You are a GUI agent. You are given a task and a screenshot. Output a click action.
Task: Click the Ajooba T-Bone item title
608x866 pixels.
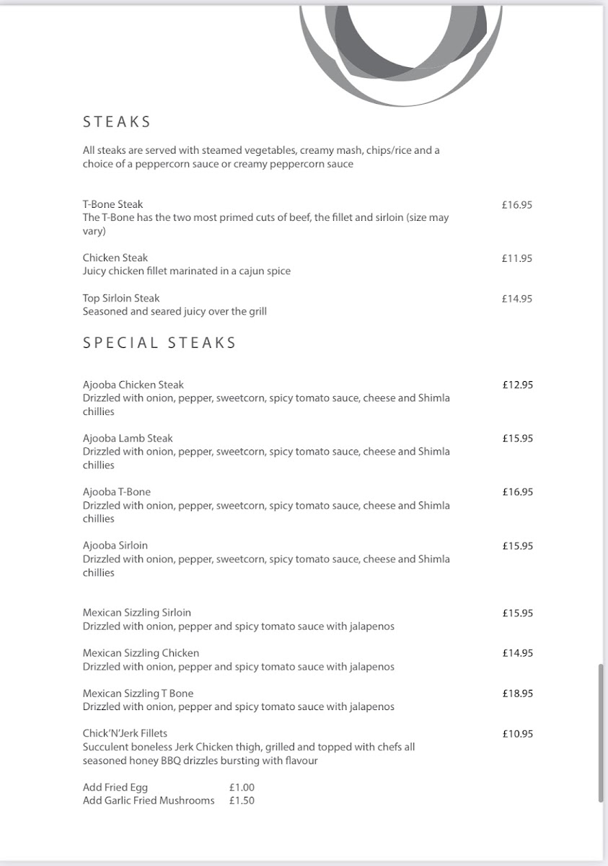coord(116,491)
